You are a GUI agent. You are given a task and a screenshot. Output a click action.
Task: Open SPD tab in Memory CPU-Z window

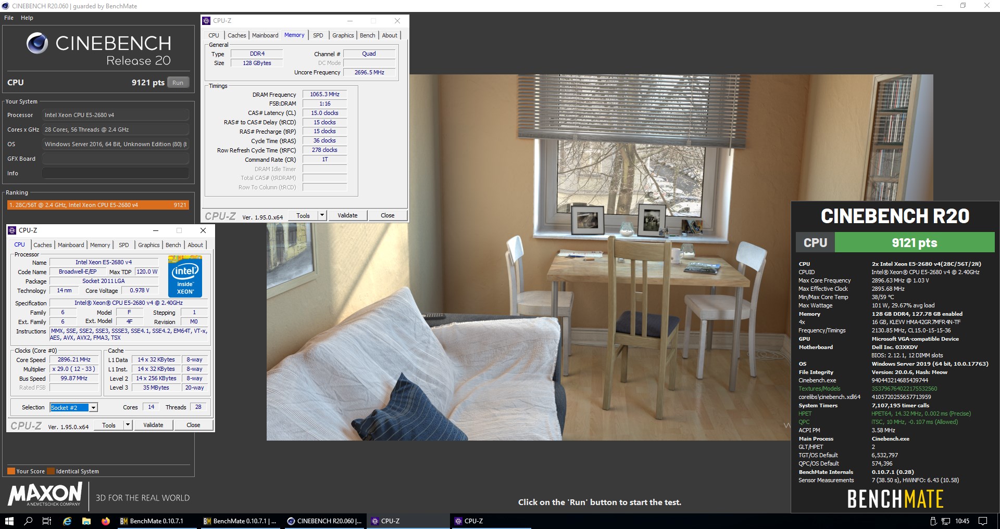pos(318,35)
